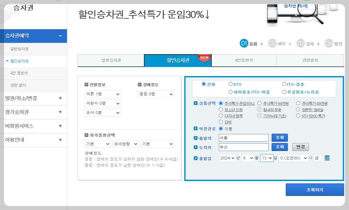The width and height of the screenshot is (349, 210).
Task: Select 청소년 드림 product radio
Action: point(221,110)
